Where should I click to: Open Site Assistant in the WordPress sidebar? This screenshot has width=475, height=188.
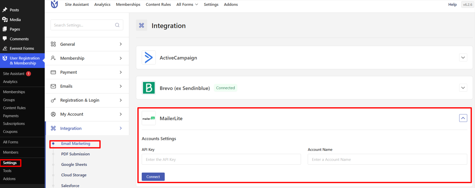point(14,74)
